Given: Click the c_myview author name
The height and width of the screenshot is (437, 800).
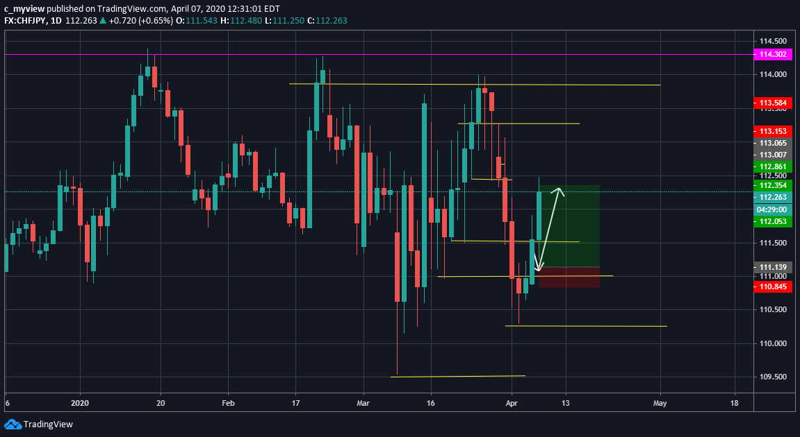Looking at the screenshot, I should point(24,8).
